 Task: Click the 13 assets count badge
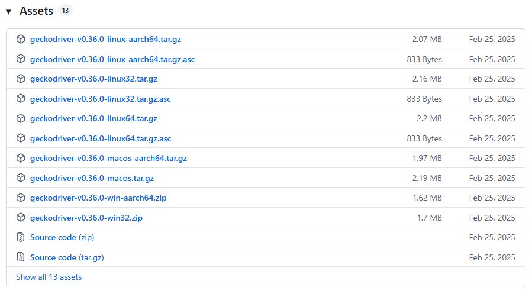pos(65,11)
